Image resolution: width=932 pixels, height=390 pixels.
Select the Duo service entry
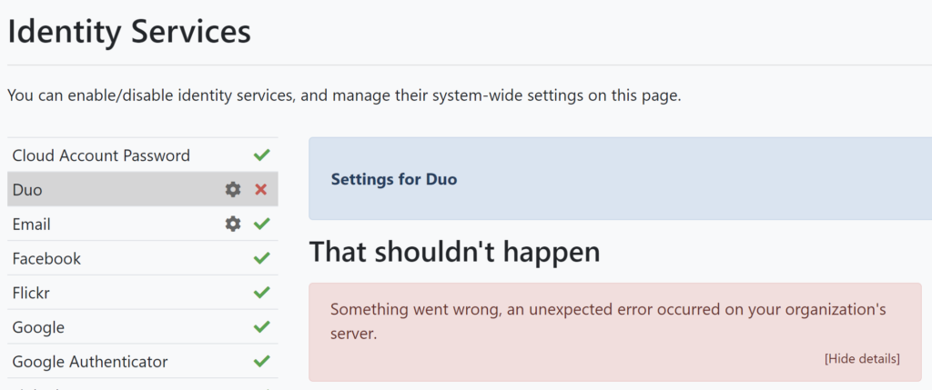[x=143, y=189]
